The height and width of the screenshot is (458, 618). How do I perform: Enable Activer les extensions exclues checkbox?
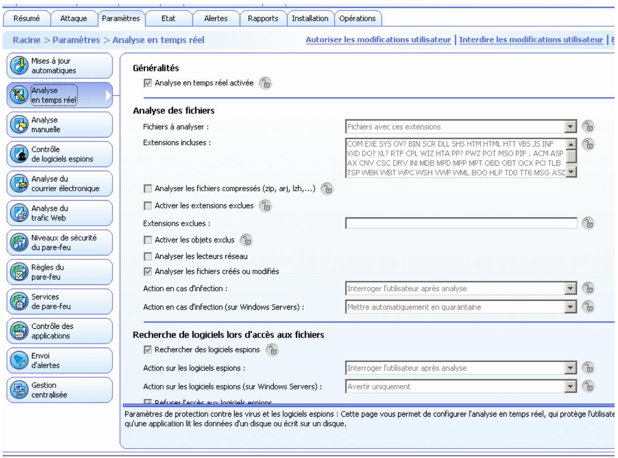point(147,206)
